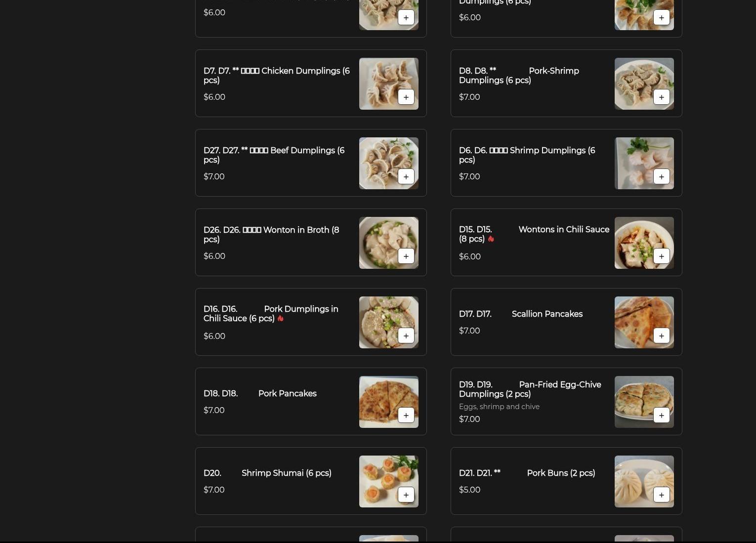Open D7 Chicken Dumplings photo
Image resolution: width=756 pixels, height=543 pixels.
pyautogui.click(x=389, y=84)
